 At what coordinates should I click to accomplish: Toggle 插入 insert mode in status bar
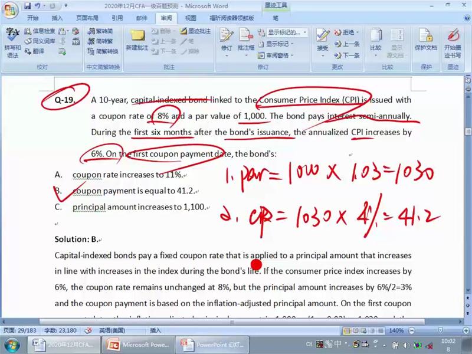click(x=156, y=330)
